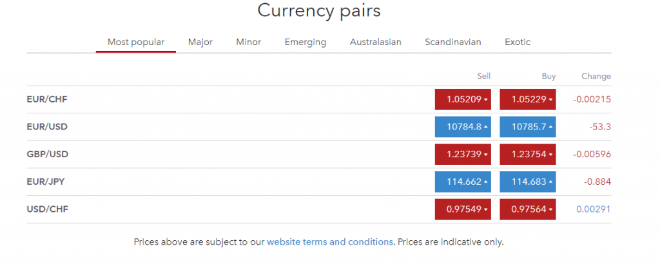Switch to the Major tab
660x266 pixels.
click(200, 43)
